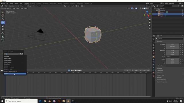Expand the Camera item in outliner
184x103 pixels.
(x=157, y=12)
